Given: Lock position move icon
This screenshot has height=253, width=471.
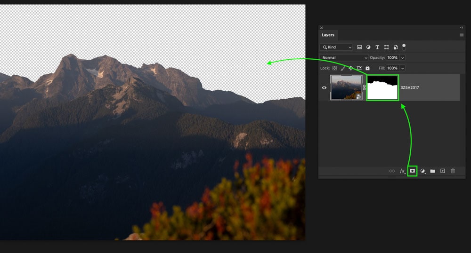Looking at the screenshot, I should (x=350, y=68).
